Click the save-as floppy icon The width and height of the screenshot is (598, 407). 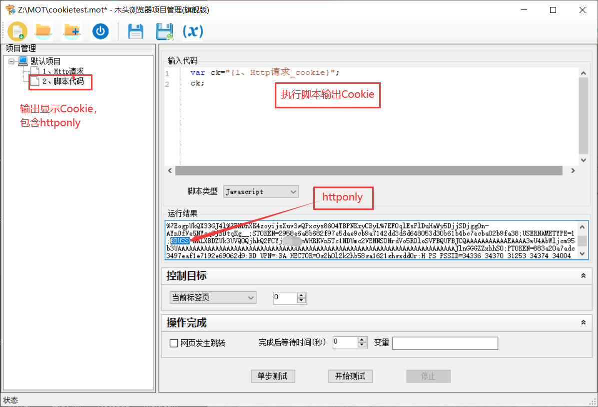164,31
